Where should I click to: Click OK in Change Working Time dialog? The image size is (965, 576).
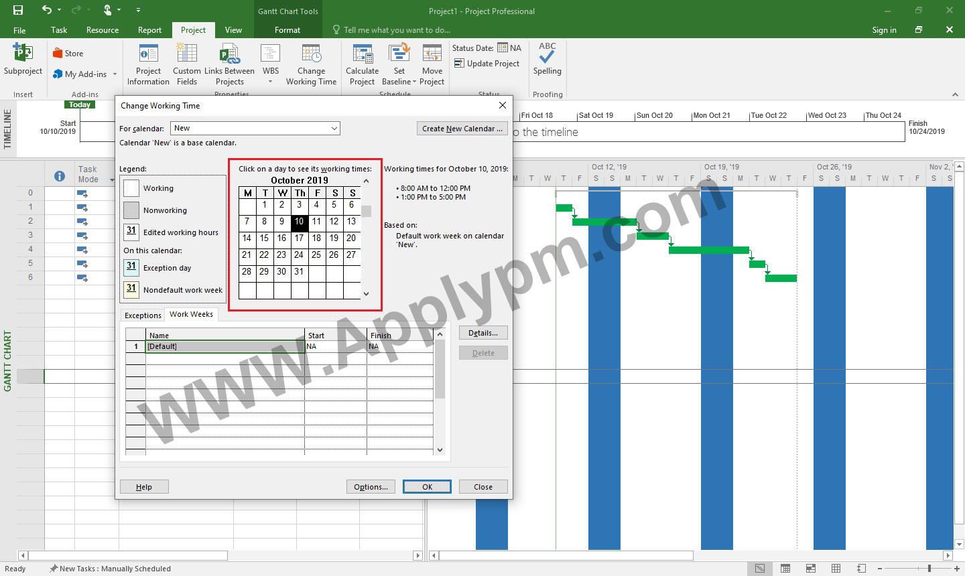point(427,487)
